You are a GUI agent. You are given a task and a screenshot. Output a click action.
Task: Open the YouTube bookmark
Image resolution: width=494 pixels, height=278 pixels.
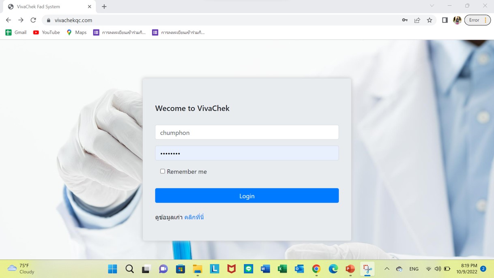[46, 32]
